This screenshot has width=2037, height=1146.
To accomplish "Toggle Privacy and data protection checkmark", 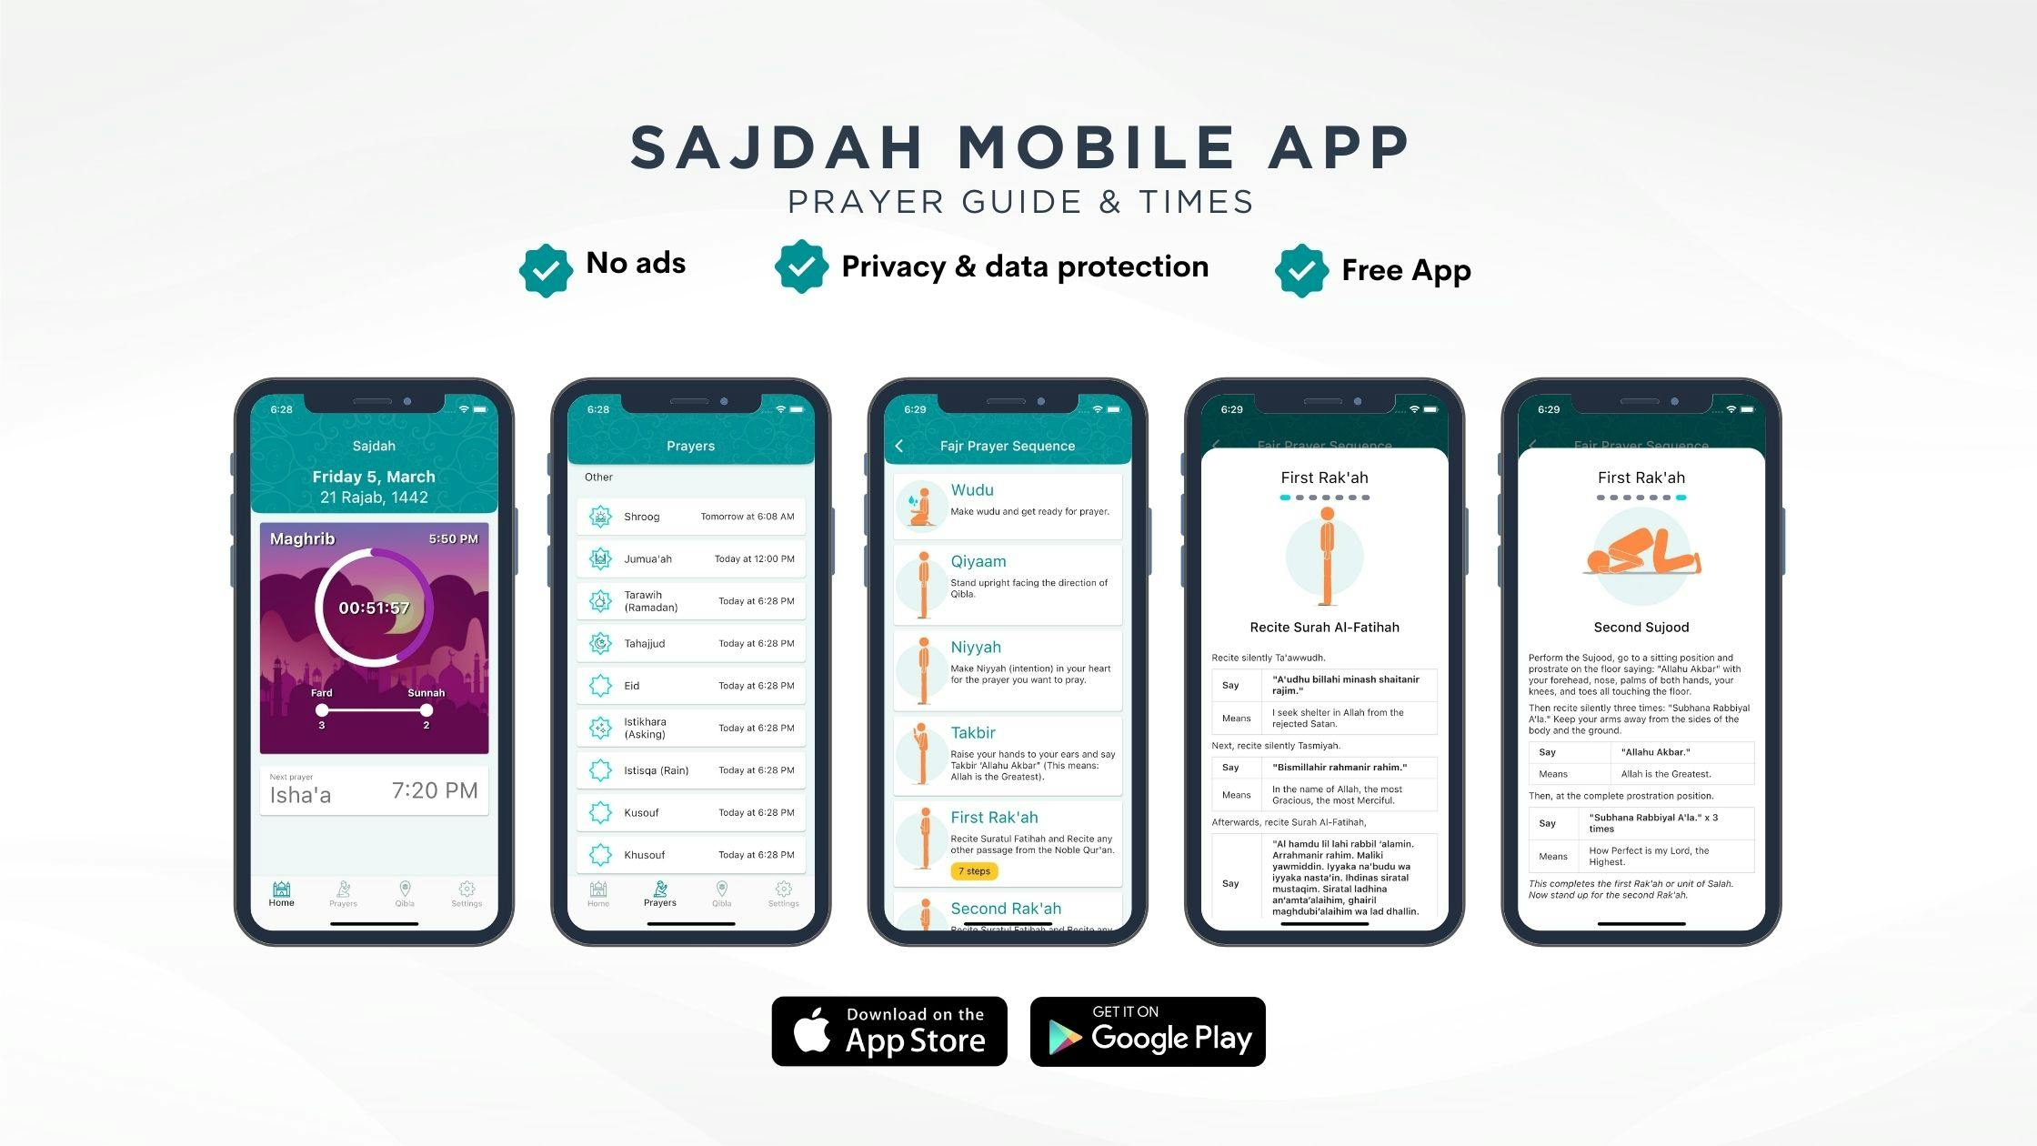I will tap(806, 267).
